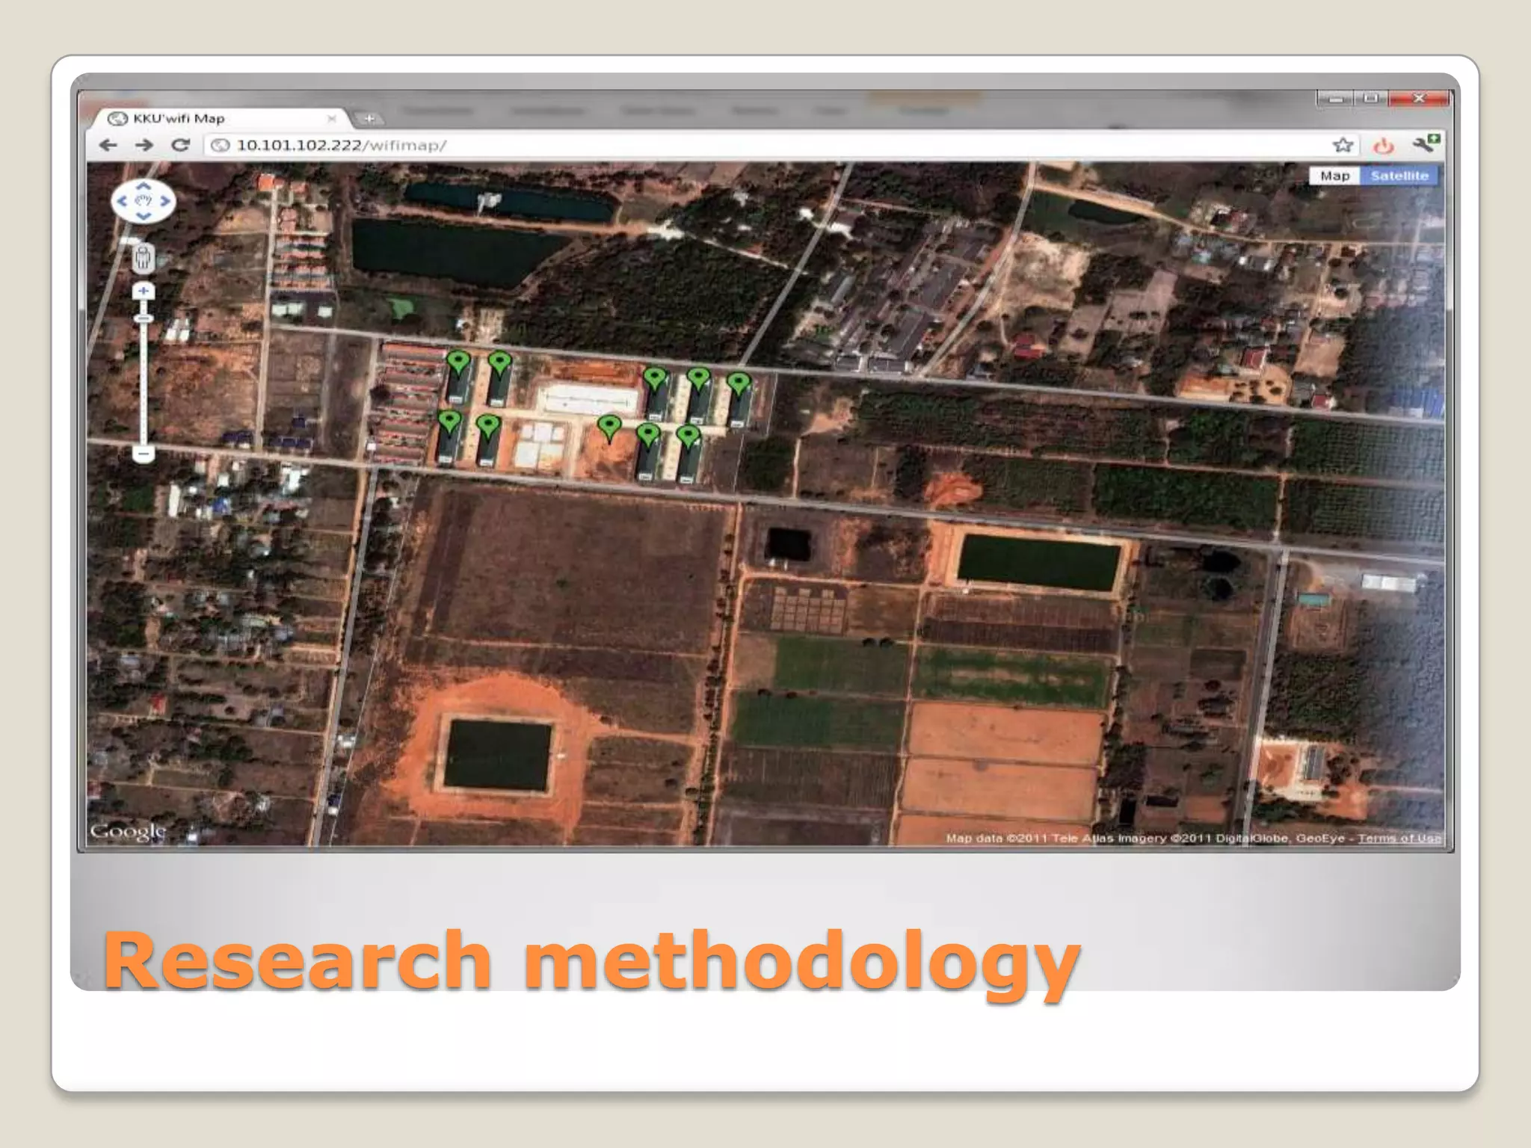The height and width of the screenshot is (1148, 1531).
Task: Click the left marker of the upper-right trio
Action: point(655,380)
